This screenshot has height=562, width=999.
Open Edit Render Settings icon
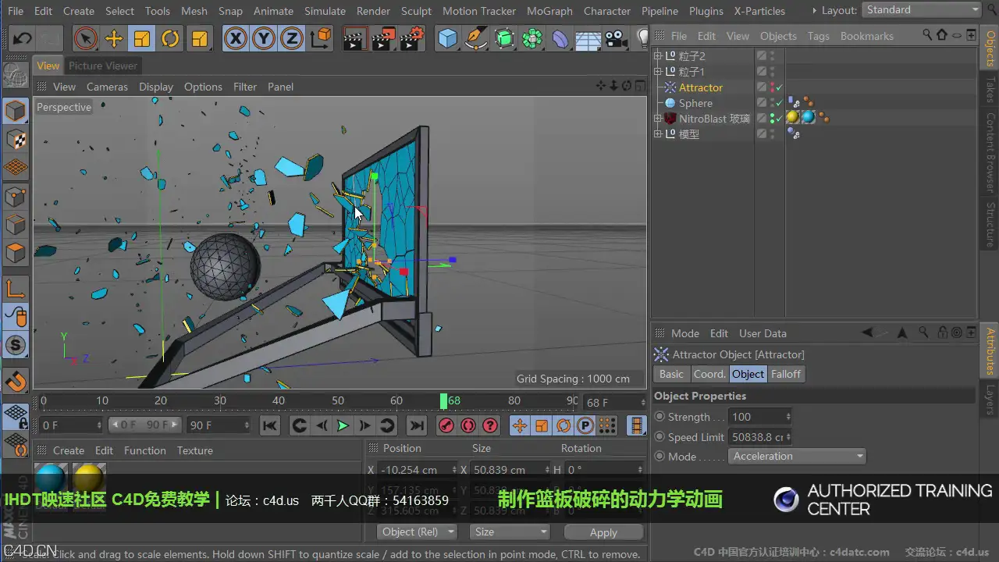point(411,38)
